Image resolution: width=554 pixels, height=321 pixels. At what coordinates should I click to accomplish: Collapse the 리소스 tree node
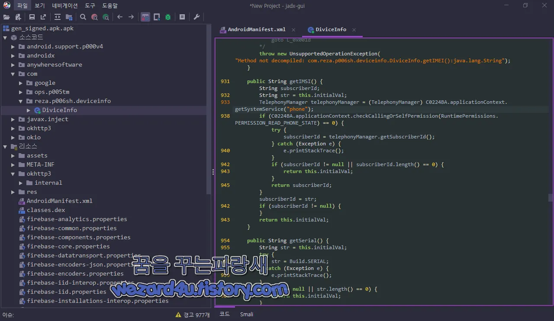[5, 147]
